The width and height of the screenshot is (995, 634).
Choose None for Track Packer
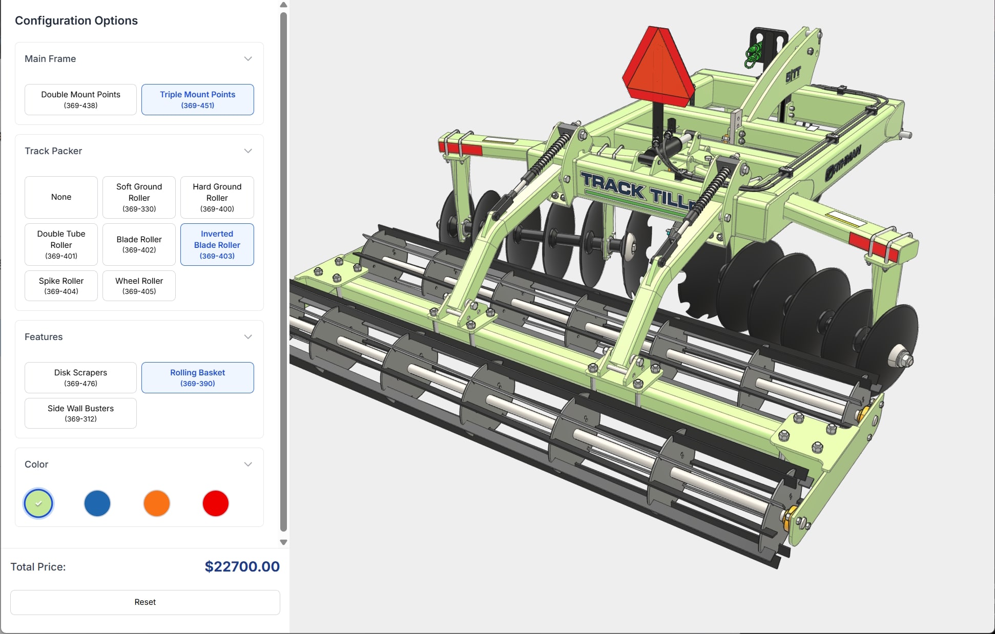pos(61,197)
